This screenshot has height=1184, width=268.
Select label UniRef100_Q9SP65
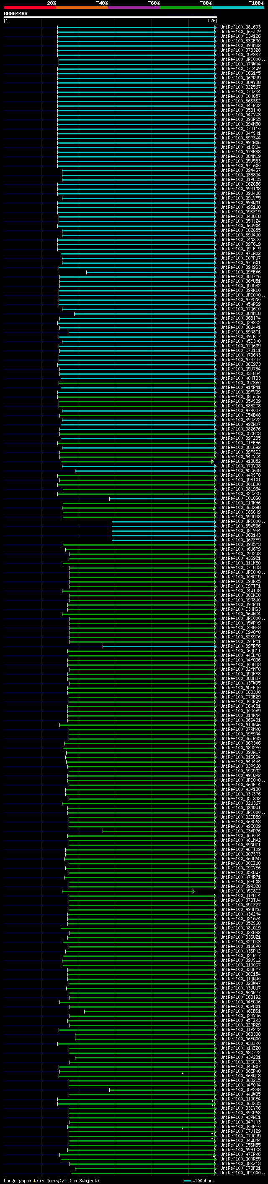(x=240, y=120)
